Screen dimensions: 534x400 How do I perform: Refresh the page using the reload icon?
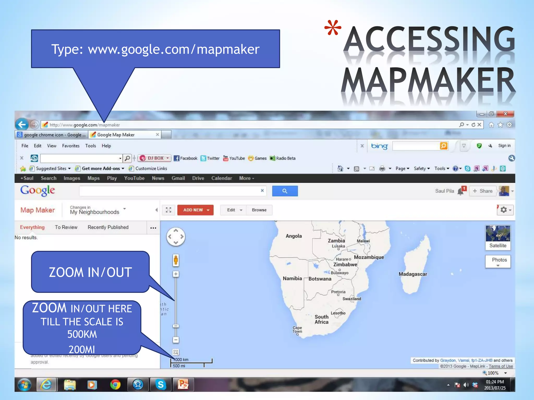[474, 125]
